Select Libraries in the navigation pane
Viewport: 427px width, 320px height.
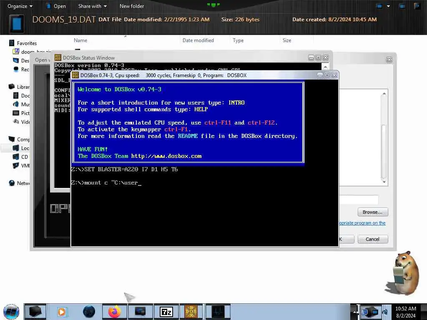click(19, 87)
